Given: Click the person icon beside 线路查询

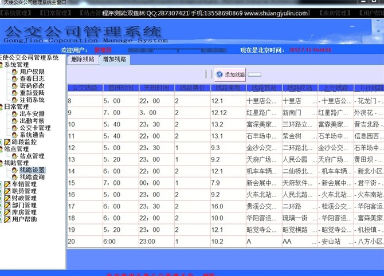Looking at the screenshot, I should (x=15, y=177).
